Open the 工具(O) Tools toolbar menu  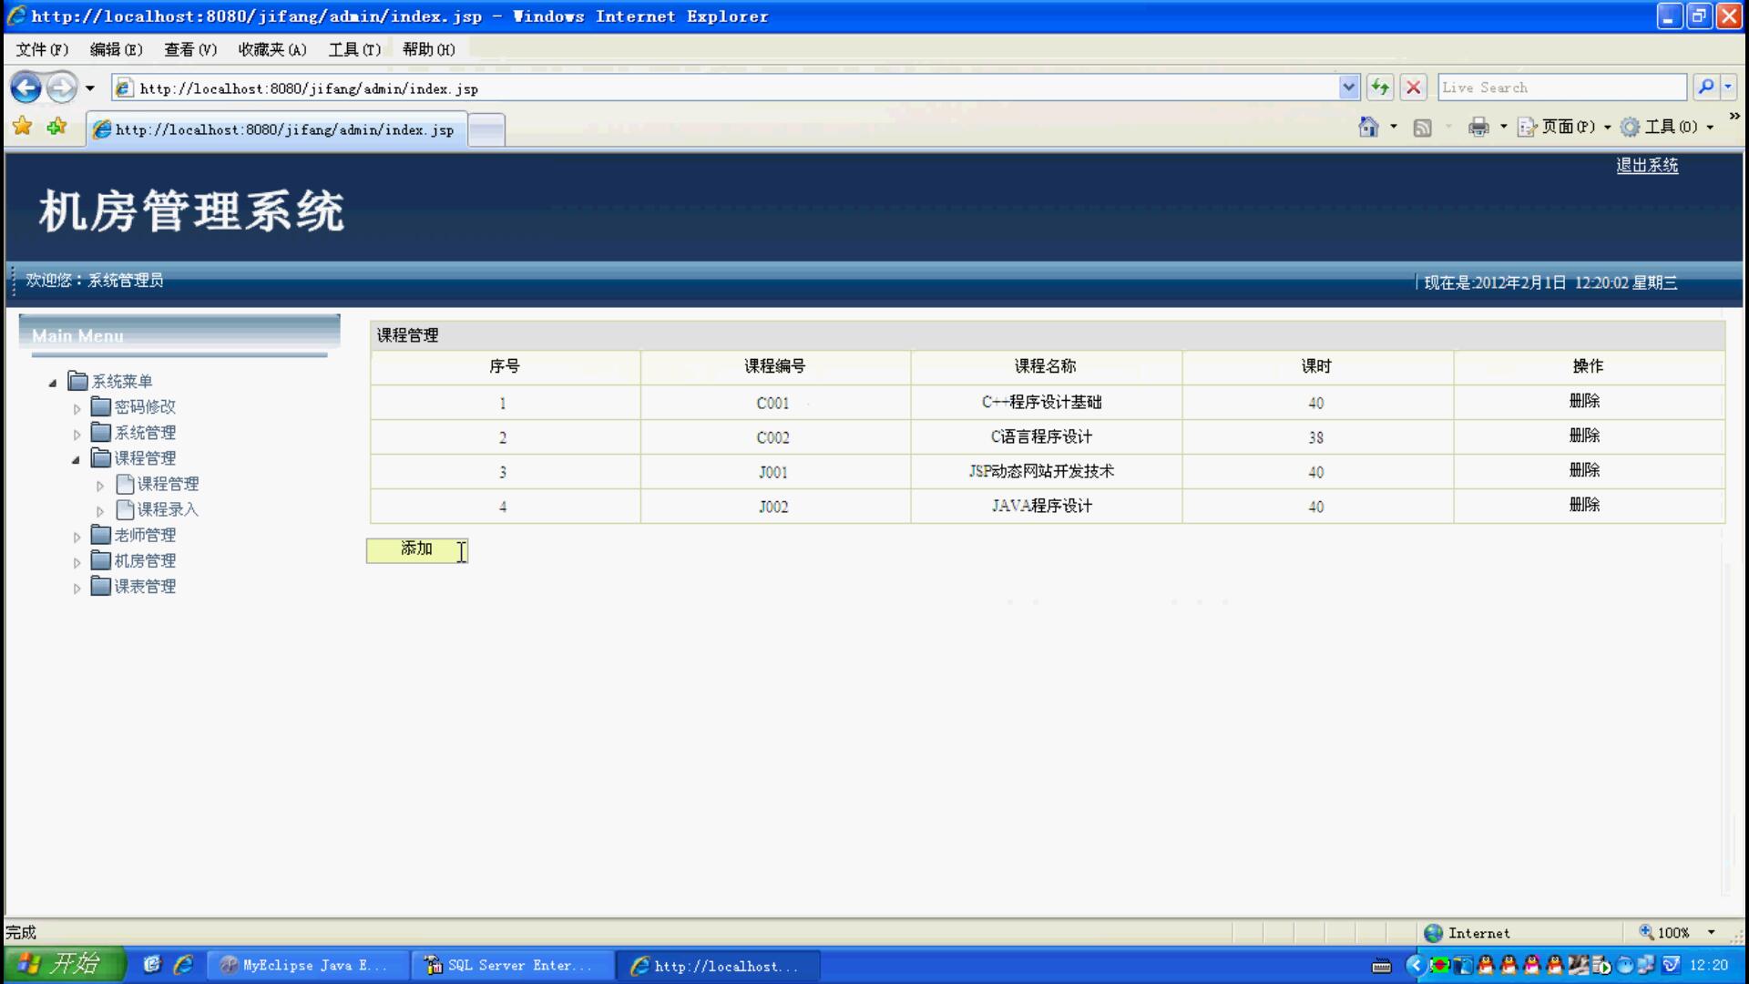click(x=1668, y=127)
